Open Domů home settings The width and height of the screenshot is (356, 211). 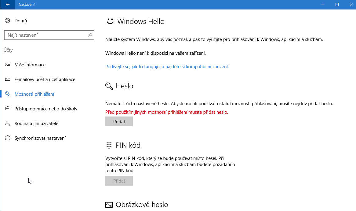tap(21, 21)
